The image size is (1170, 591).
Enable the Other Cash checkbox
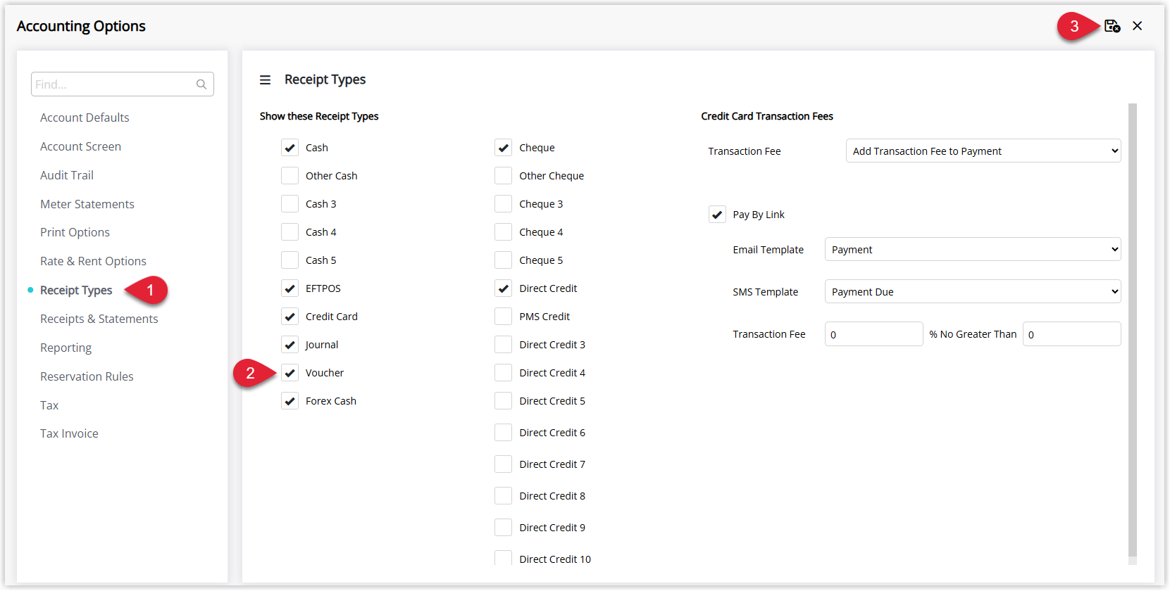[290, 176]
